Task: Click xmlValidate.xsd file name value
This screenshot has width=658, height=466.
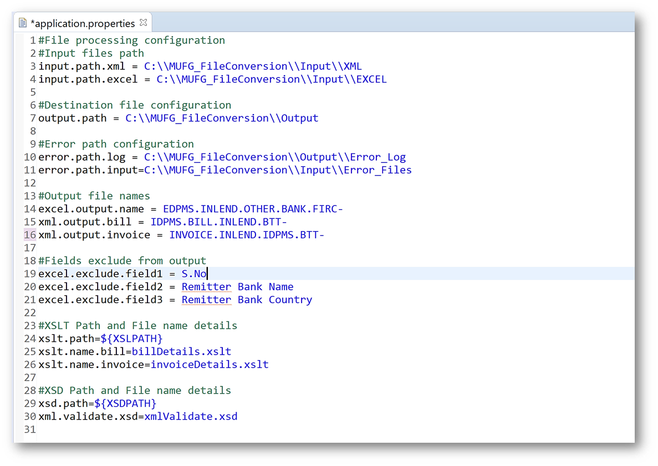Action: [191, 416]
